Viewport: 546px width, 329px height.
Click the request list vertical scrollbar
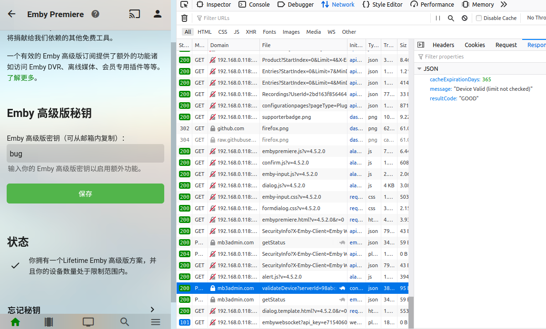[x=411, y=312]
